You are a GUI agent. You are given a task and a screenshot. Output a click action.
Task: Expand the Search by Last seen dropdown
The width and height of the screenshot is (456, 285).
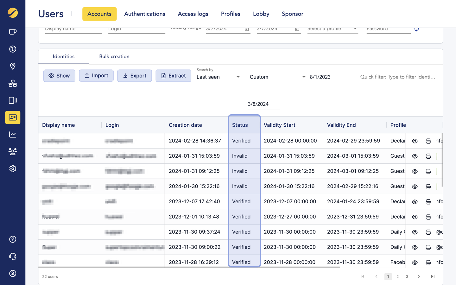point(218,77)
